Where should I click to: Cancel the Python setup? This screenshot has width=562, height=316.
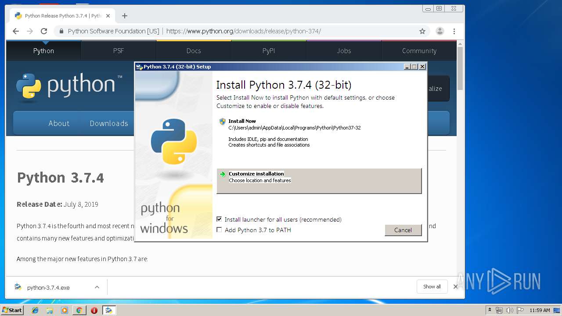click(x=403, y=230)
